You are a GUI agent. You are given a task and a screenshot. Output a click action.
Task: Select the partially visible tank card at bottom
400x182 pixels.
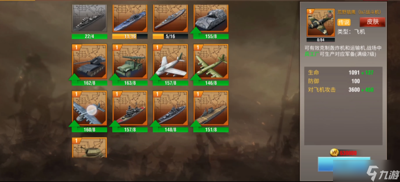(x=89, y=148)
